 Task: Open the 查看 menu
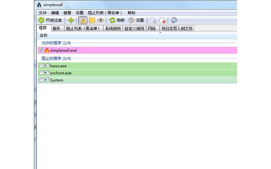pos(67,13)
